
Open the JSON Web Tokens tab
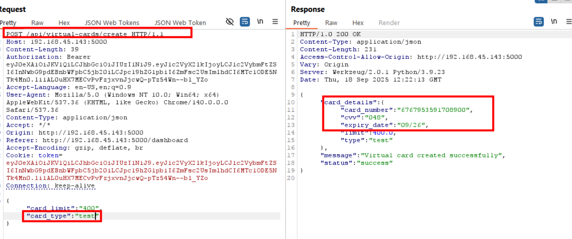[x=112, y=23]
